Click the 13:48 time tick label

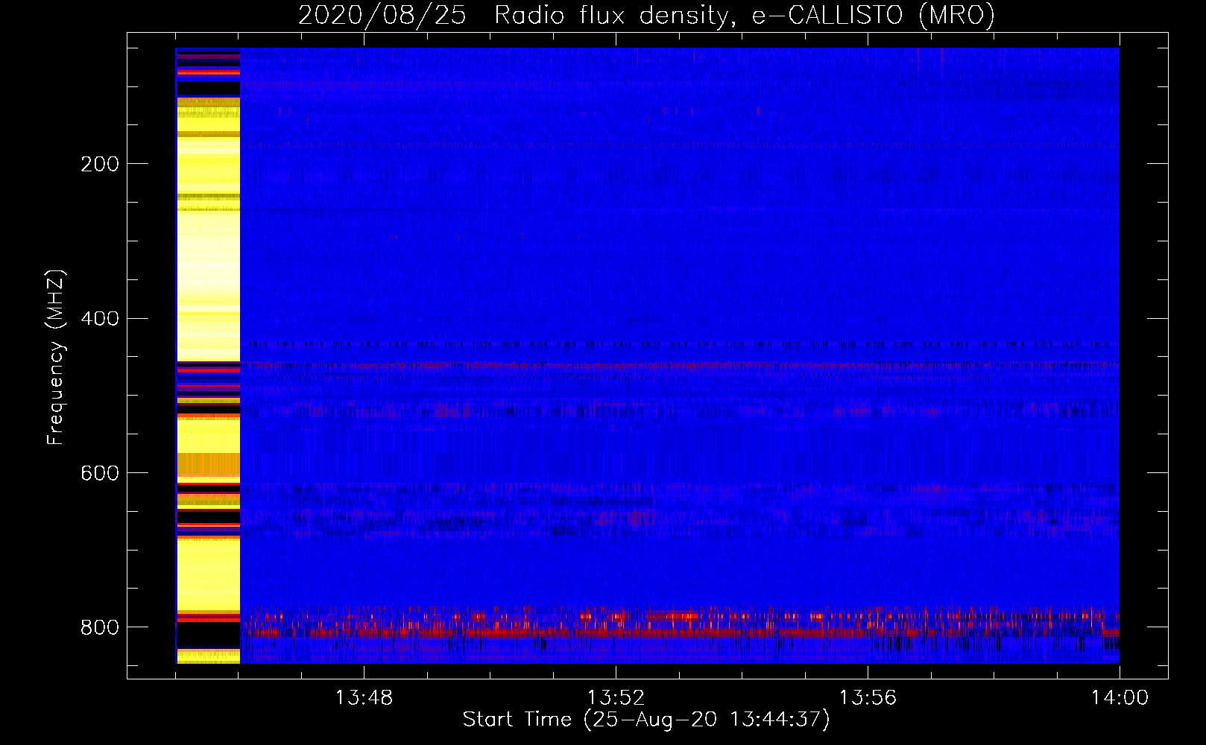point(364,698)
